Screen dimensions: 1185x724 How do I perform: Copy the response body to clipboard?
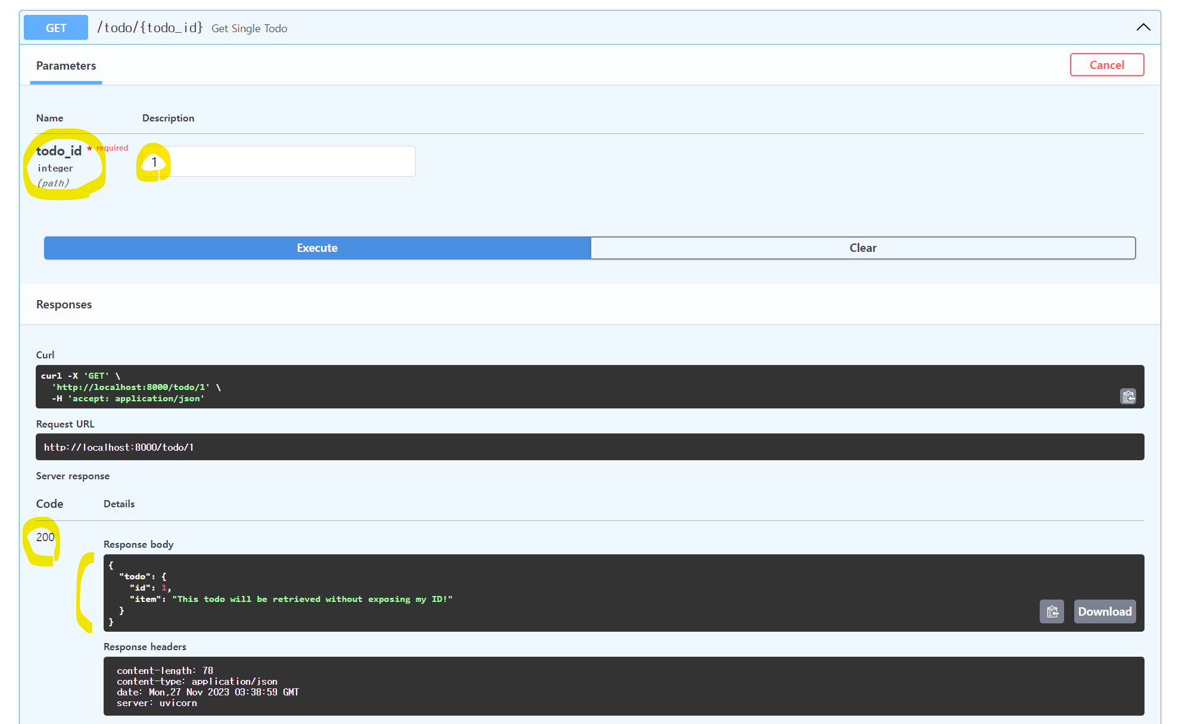pos(1052,611)
